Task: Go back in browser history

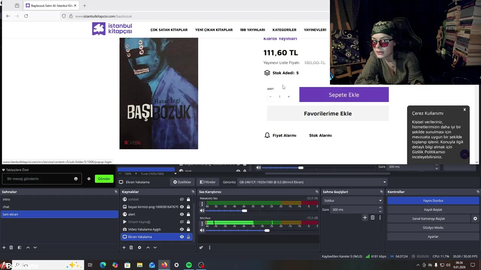Action: point(8,16)
